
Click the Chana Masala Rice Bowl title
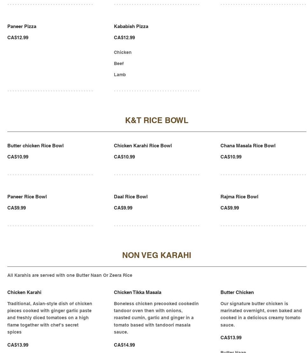pyautogui.click(x=248, y=146)
